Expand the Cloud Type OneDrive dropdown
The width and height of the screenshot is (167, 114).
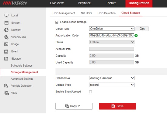112,29
